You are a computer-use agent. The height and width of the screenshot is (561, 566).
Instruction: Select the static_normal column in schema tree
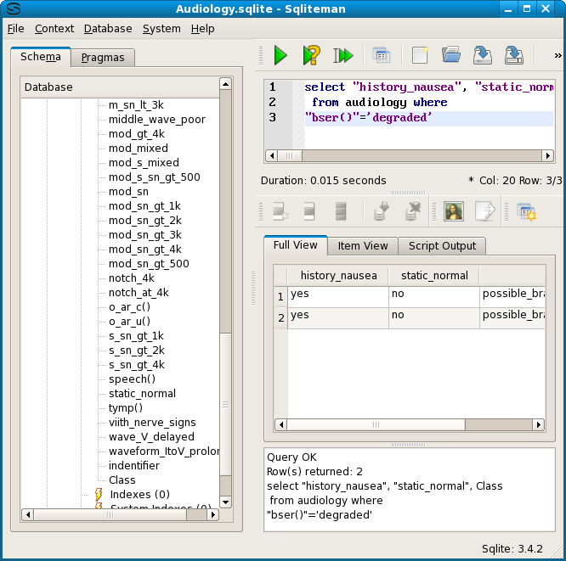pos(142,393)
